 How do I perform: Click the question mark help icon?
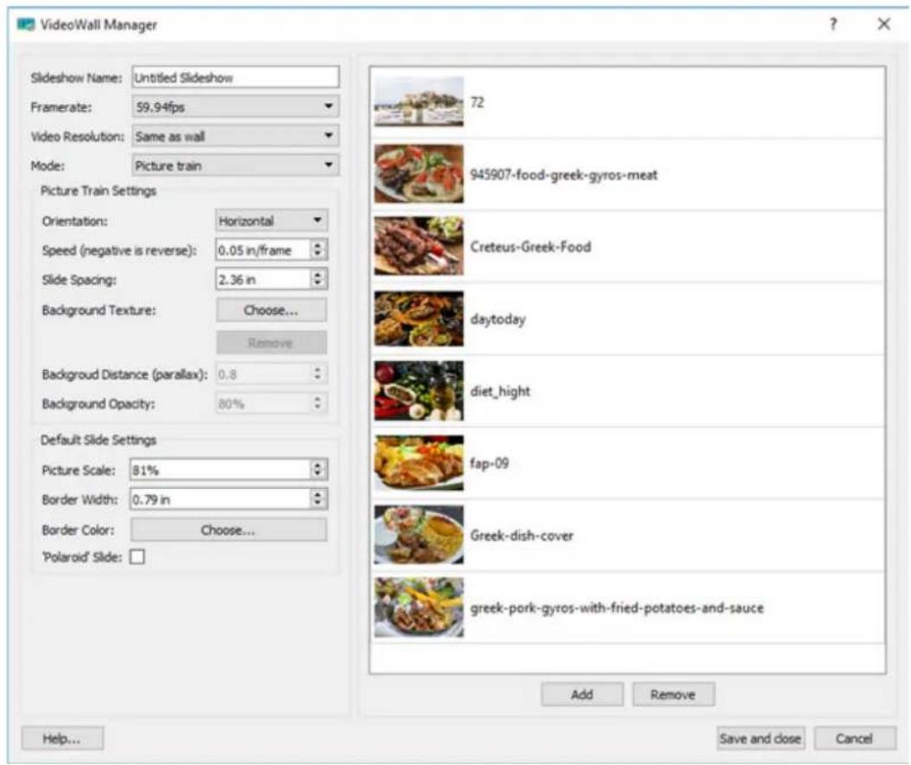(x=833, y=24)
